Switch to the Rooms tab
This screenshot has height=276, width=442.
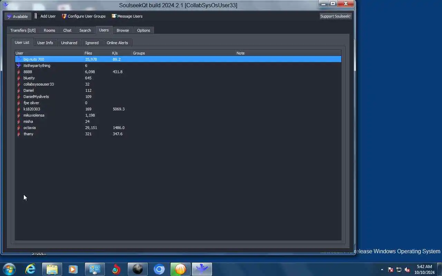click(49, 30)
